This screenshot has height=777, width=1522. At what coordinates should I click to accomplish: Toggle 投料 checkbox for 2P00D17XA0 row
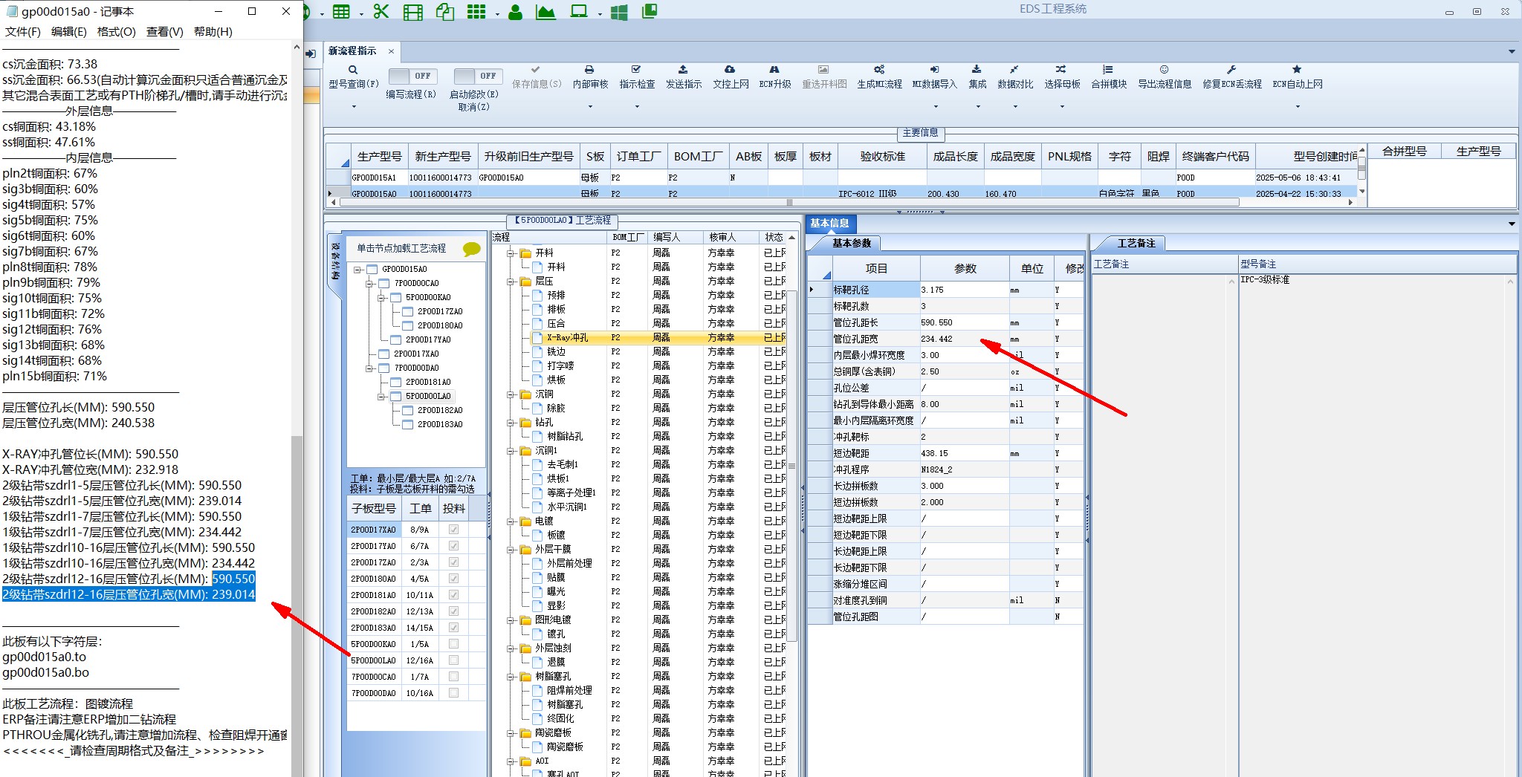[453, 530]
